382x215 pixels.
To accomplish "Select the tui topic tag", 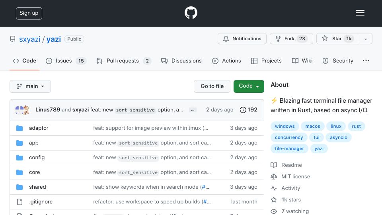I will coord(316,137).
